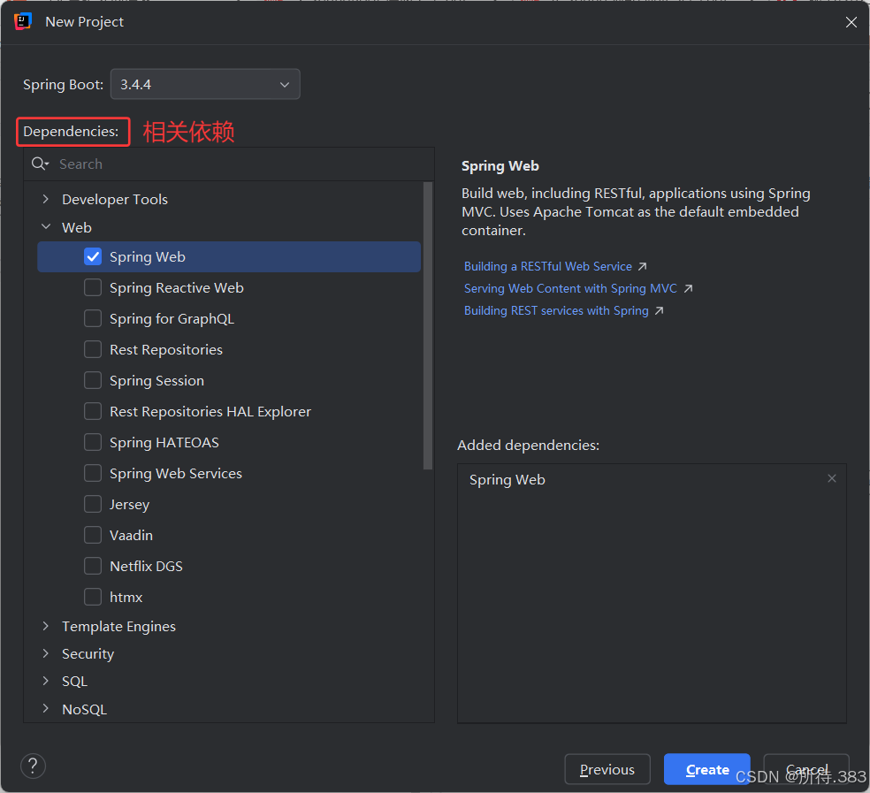Select the Spring Reactive Web label

(x=177, y=287)
